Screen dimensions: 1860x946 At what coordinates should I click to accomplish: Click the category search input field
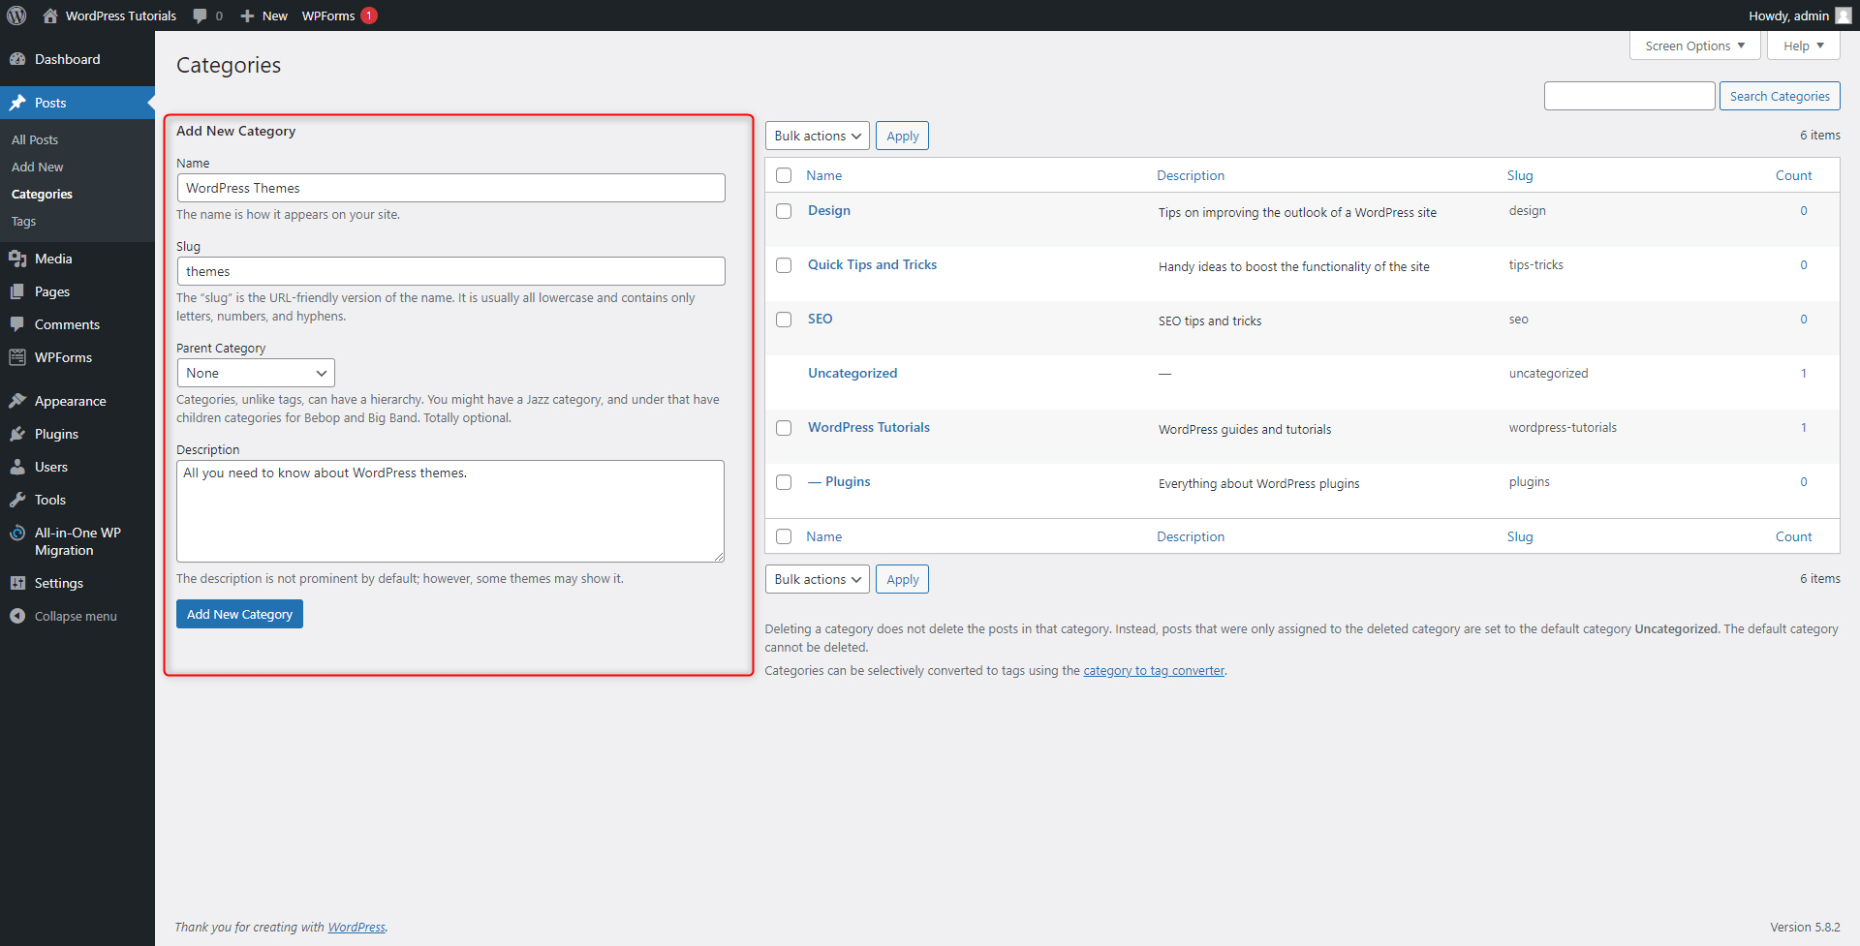tap(1629, 96)
